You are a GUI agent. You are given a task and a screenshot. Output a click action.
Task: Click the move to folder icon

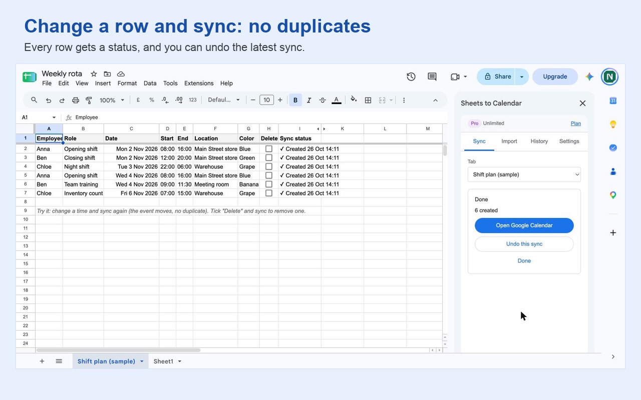tap(107, 73)
